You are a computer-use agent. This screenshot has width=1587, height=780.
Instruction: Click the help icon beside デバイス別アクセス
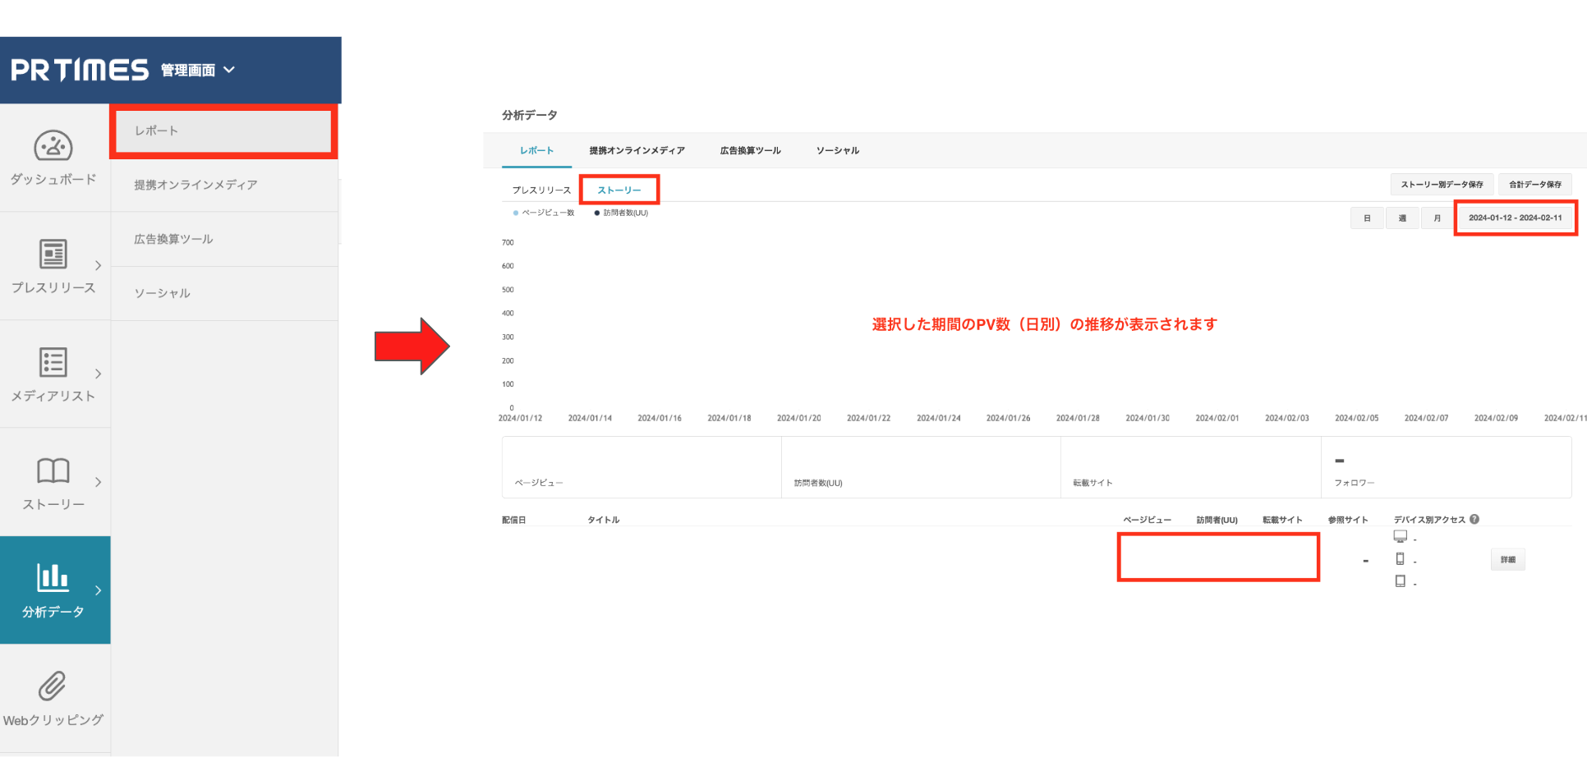[x=1474, y=519]
